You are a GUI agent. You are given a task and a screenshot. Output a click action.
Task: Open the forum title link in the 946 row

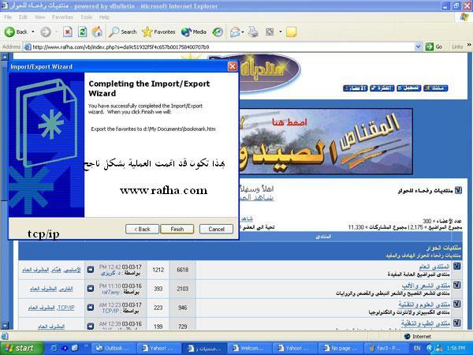[x=424, y=305]
